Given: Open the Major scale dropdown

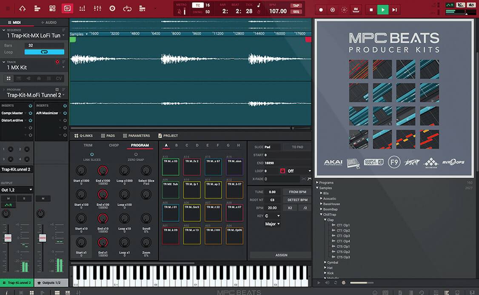Looking at the screenshot, I should (x=272, y=224).
